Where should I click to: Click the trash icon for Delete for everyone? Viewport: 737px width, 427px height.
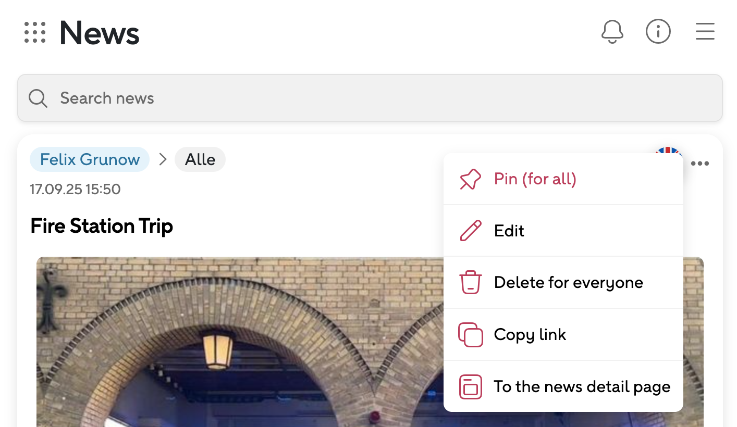coord(470,282)
